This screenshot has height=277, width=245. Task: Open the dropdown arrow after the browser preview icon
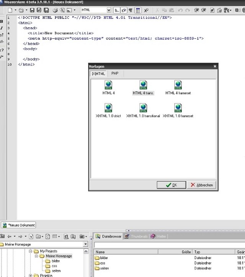point(74,10)
